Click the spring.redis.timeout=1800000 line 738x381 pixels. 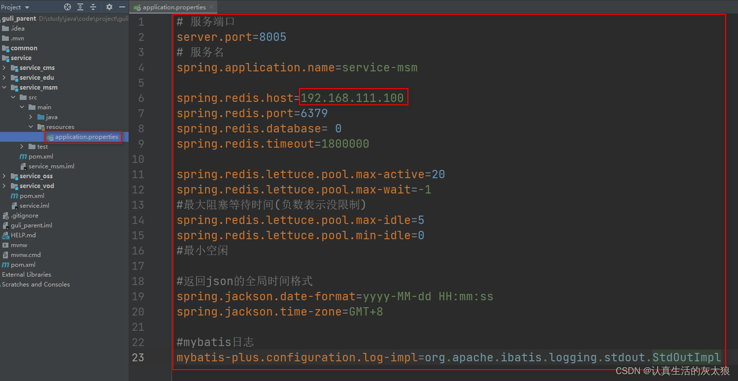click(273, 144)
